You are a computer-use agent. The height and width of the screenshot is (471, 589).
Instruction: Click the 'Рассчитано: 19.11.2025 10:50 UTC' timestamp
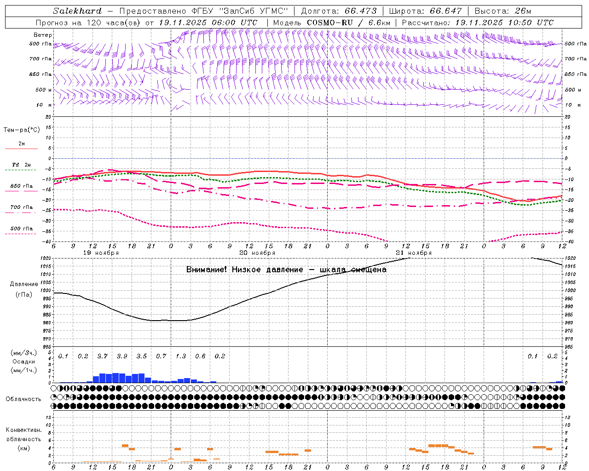[478, 23]
